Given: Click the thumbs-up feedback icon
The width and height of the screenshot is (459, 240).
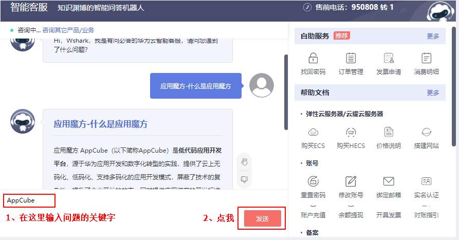Looking at the screenshot, I should (245, 161).
